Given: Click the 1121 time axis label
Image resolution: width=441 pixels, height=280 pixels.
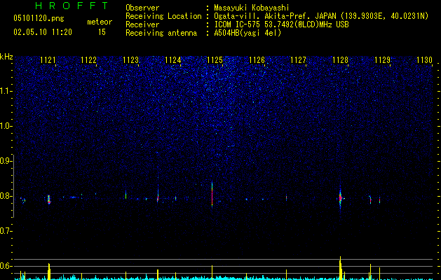Looking at the screenshot, I should [48, 60].
